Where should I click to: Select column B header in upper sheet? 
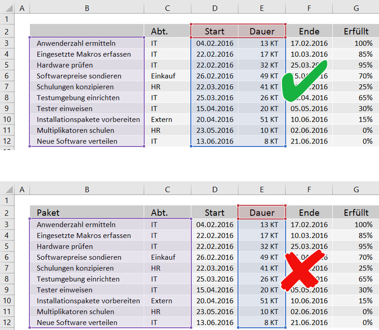click(x=87, y=8)
